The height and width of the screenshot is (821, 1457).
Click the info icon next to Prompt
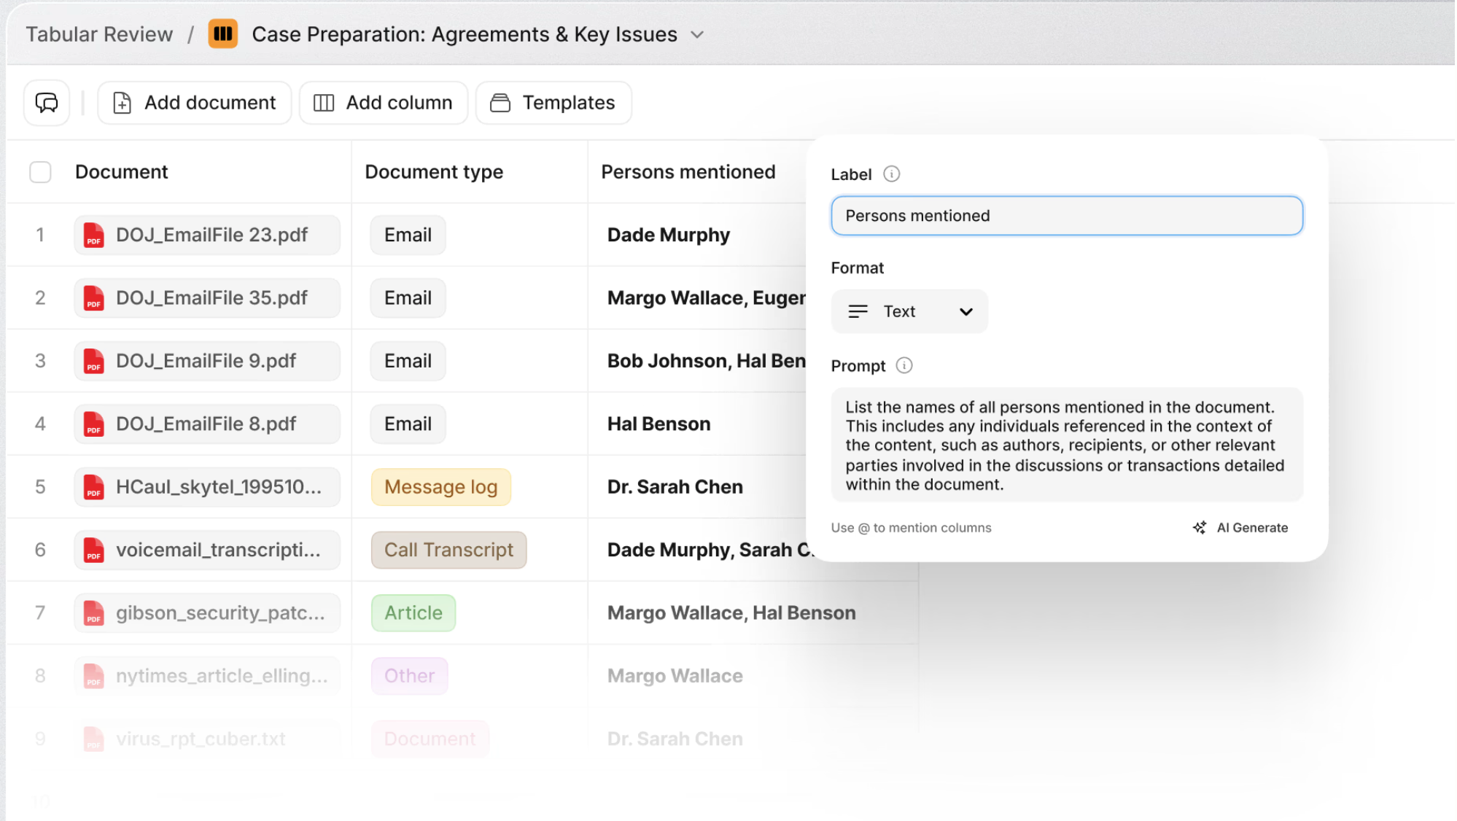click(x=904, y=365)
